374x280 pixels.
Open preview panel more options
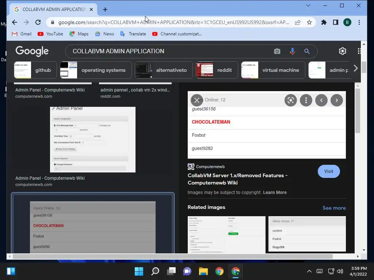(x=306, y=100)
